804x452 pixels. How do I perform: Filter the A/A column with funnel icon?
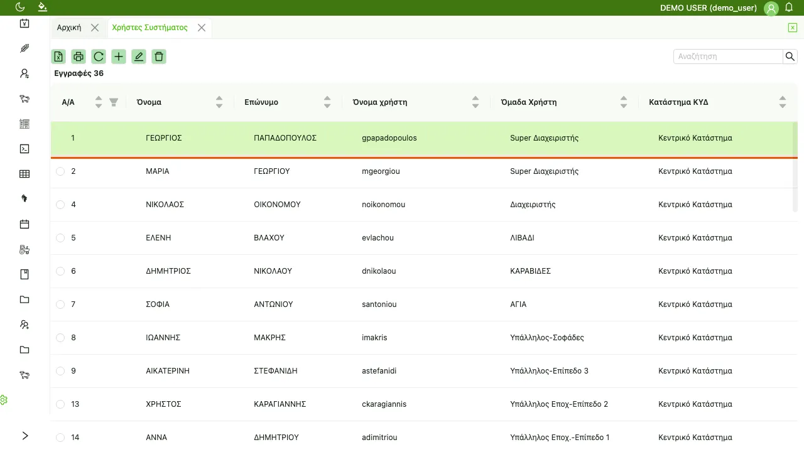pyautogui.click(x=114, y=102)
